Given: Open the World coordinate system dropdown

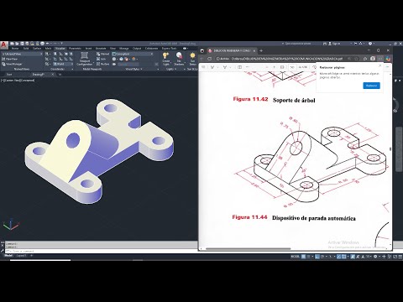Looking at the screenshot, I should click(63, 64).
